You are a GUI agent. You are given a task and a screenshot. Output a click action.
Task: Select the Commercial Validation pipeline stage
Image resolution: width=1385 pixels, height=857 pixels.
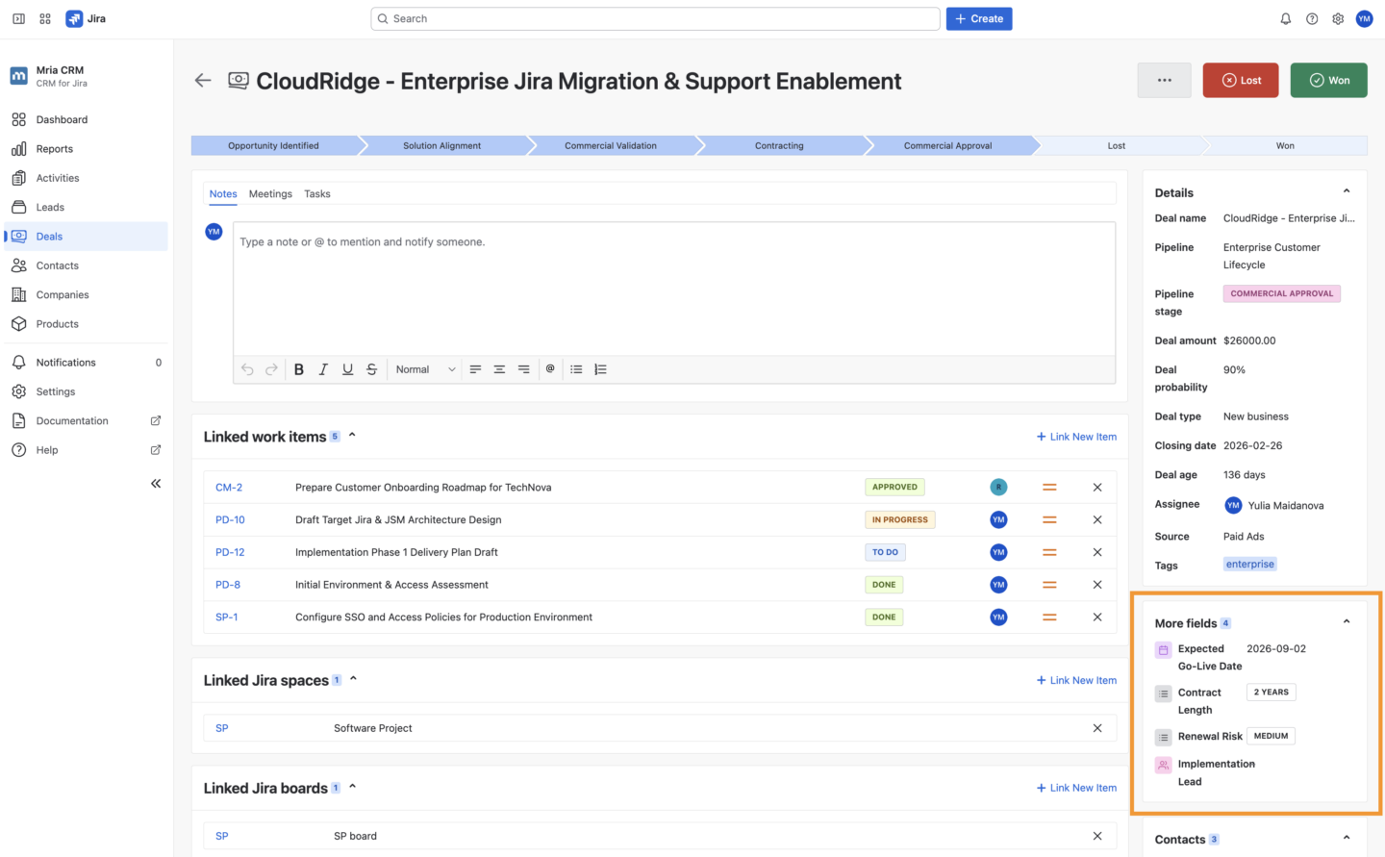click(611, 146)
